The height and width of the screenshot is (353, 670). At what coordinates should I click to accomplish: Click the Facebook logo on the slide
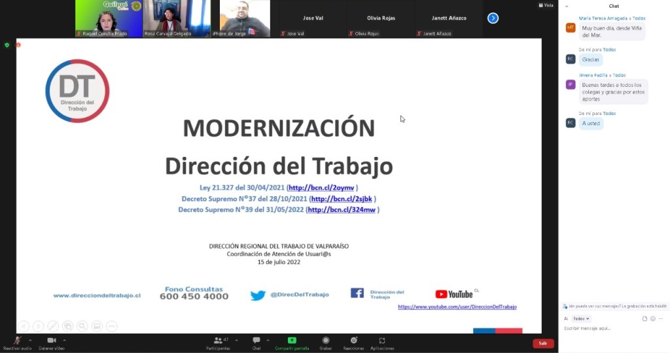(x=357, y=293)
